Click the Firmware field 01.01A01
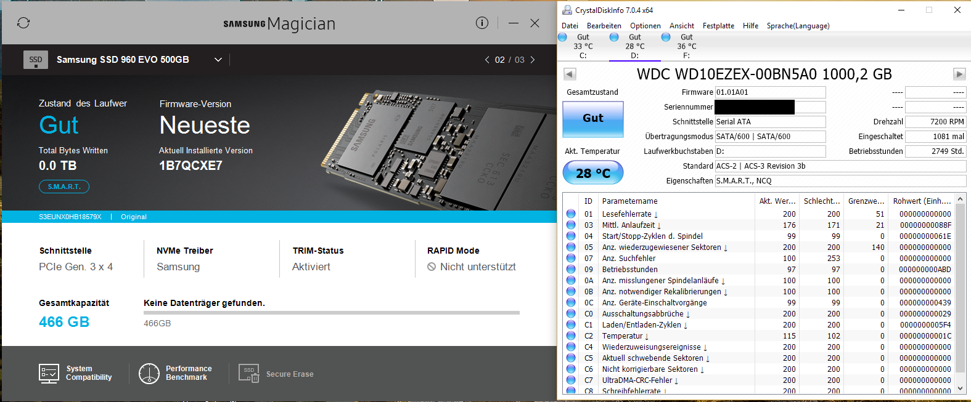The image size is (971, 402). 770,92
